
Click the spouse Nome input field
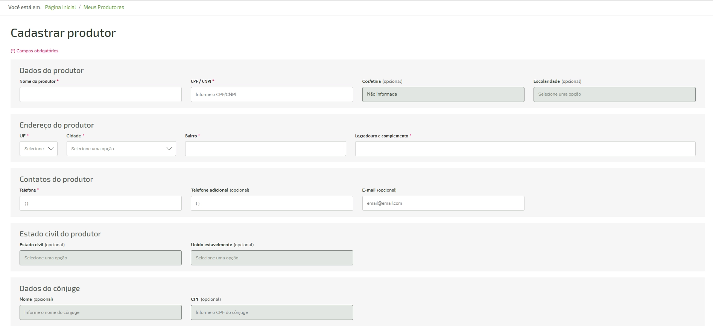(x=100, y=312)
